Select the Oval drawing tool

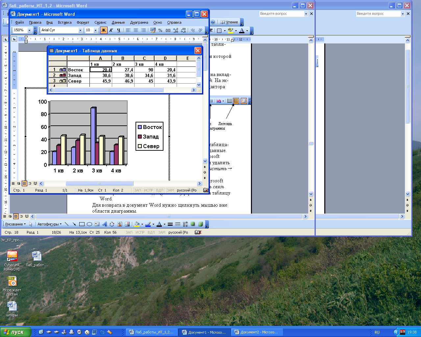pos(89,224)
